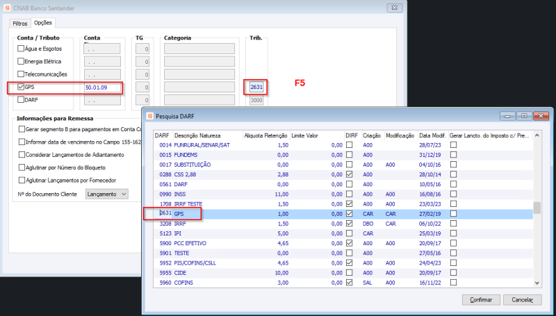Toggle DIRF checkbox in the GPS row
The height and width of the screenshot is (316, 556).
coord(350,214)
